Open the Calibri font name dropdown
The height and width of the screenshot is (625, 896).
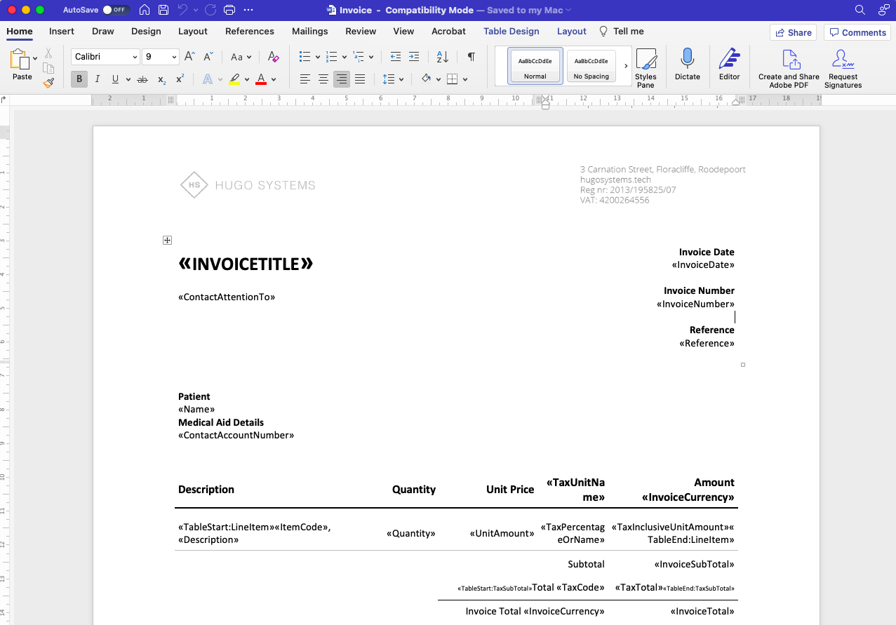[105, 58]
